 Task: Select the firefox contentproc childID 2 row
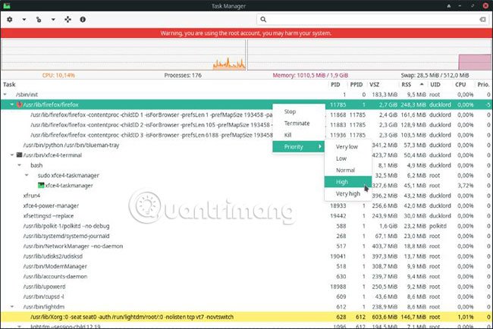[246, 125]
